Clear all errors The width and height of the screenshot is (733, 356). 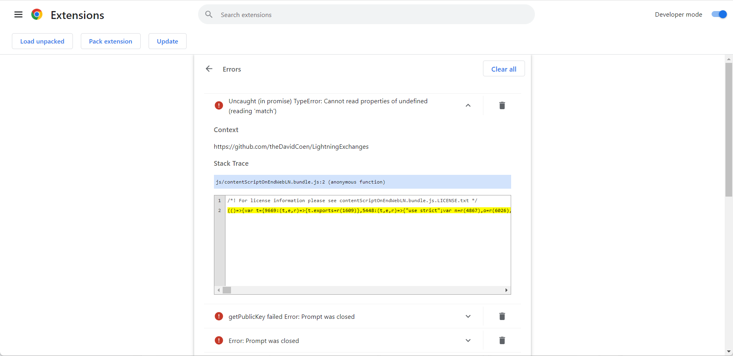(x=504, y=69)
